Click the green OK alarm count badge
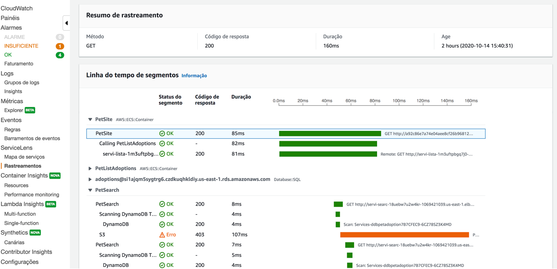Image resolution: width=557 pixels, height=269 pixels. pos(60,55)
